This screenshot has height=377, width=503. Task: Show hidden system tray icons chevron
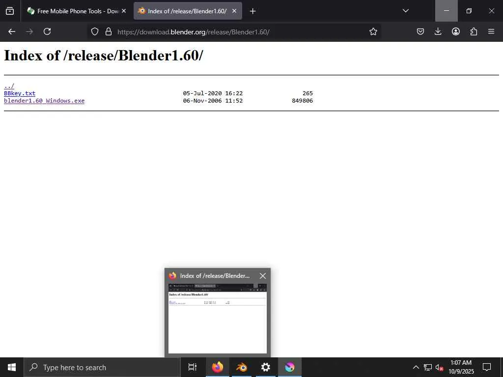416,367
